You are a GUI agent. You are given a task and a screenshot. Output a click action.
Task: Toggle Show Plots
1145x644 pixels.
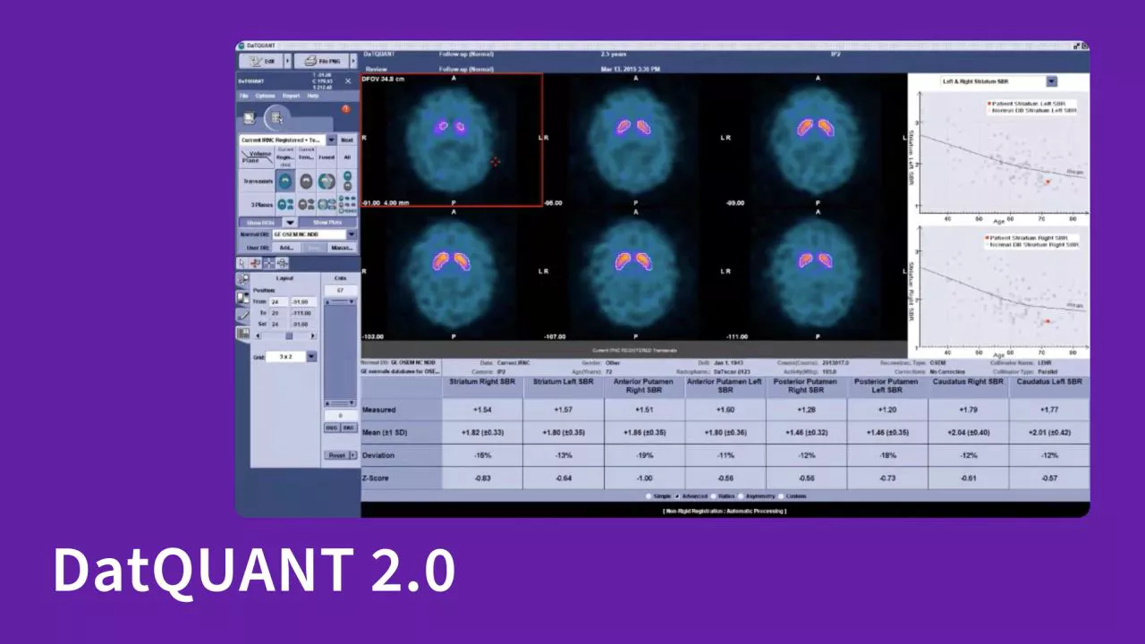tap(327, 222)
